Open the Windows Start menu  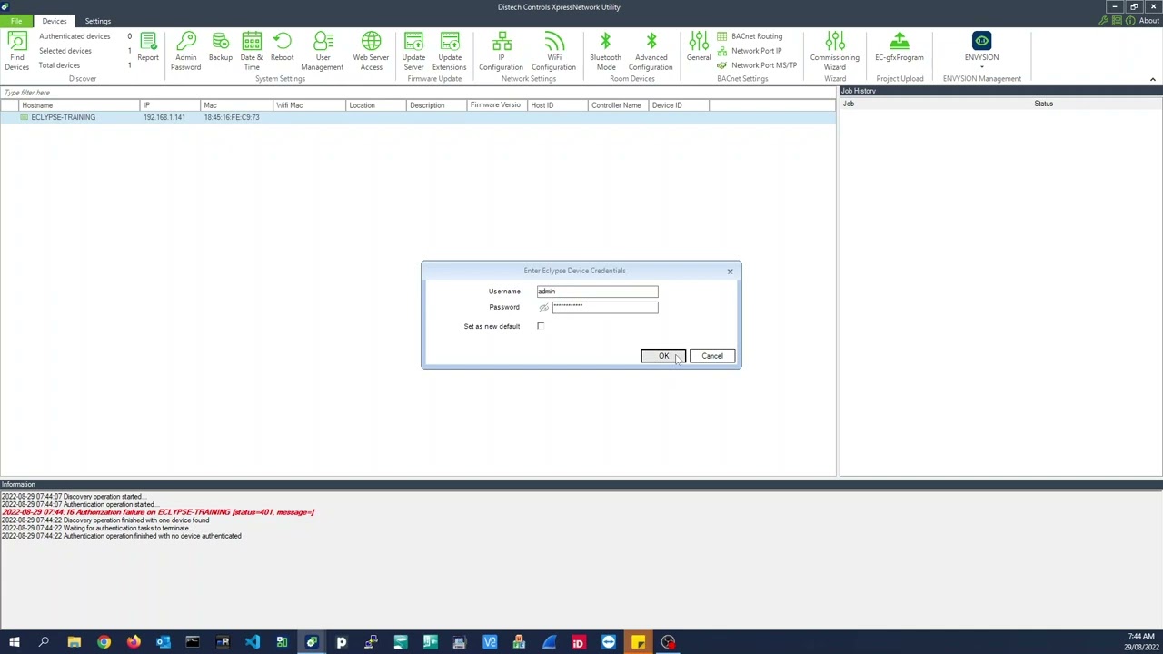click(x=15, y=643)
